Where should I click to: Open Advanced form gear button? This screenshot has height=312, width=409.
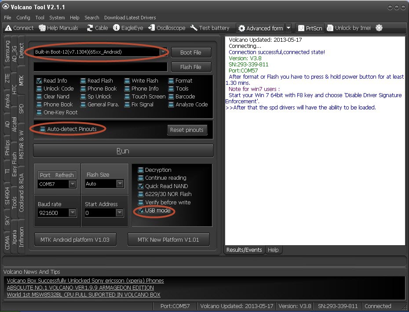point(261,28)
